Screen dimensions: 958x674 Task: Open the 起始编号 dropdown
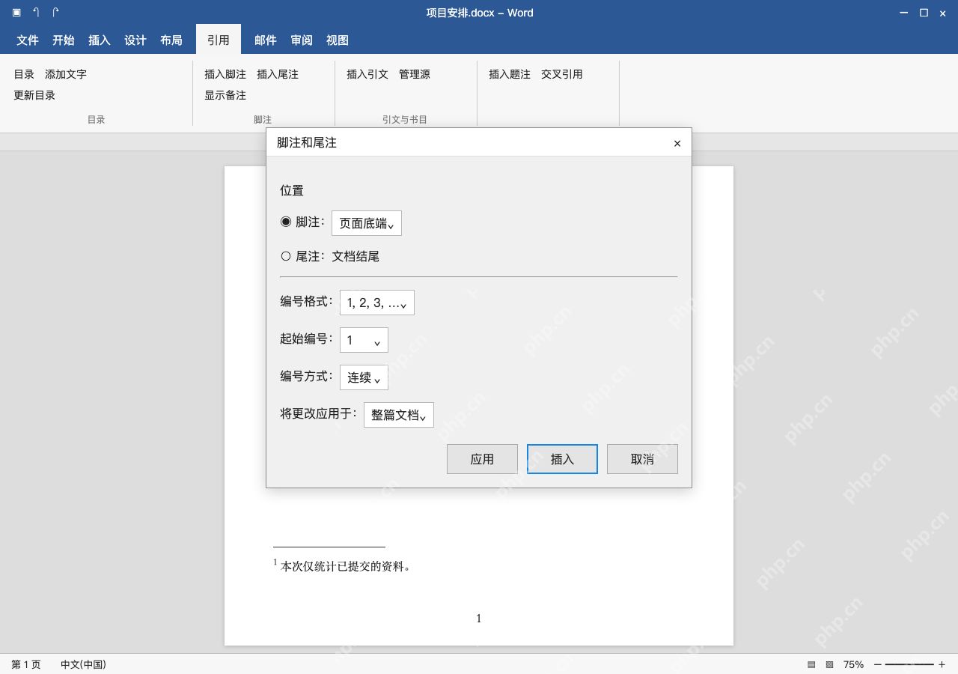click(x=364, y=340)
